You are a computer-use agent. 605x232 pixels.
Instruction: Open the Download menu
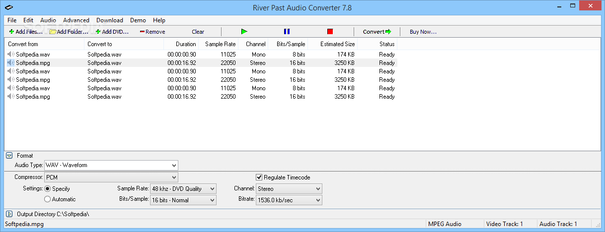click(x=110, y=20)
